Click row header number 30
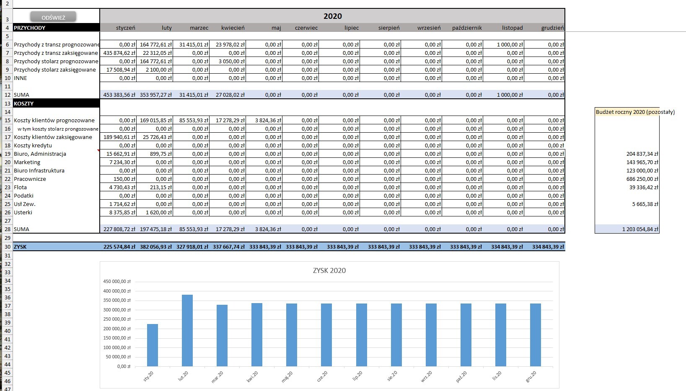Image resolution: width=686 pixels, height=391 pixels. pos(7,247)
